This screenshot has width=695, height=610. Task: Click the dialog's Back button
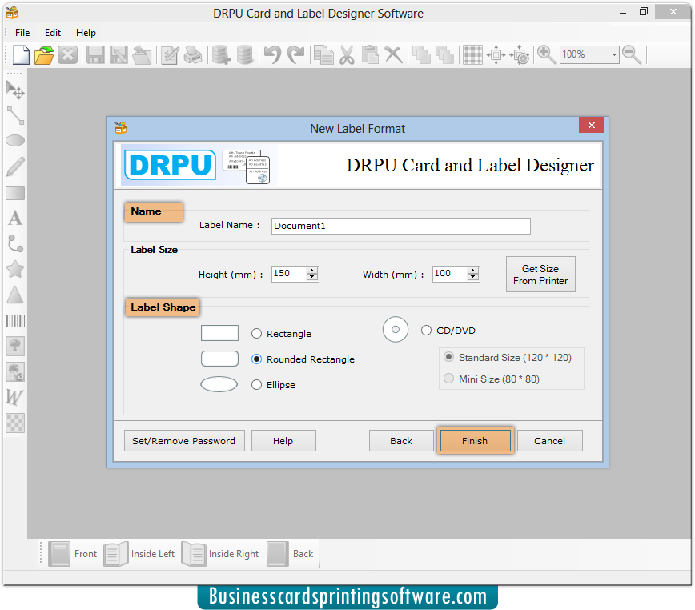pos(401,441)
